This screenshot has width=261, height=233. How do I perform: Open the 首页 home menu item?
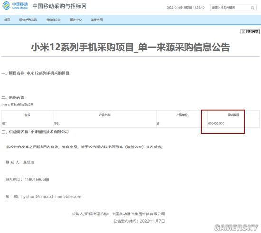click(x=7, y=19)
